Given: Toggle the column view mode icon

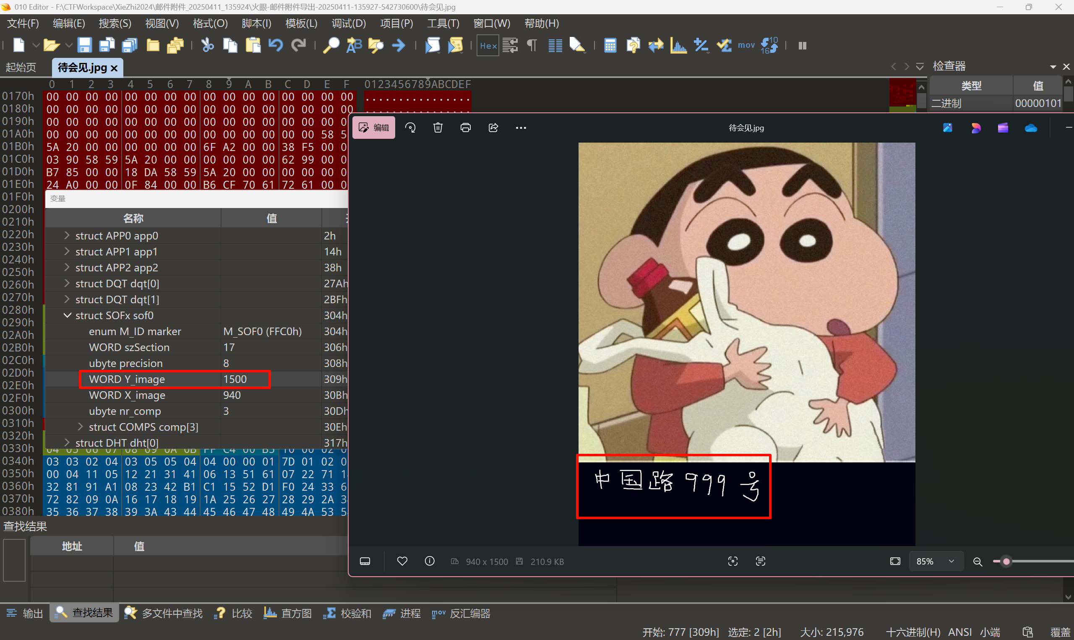Looking at the screenshot, I should pyautogui.click(x=555, y=45).
